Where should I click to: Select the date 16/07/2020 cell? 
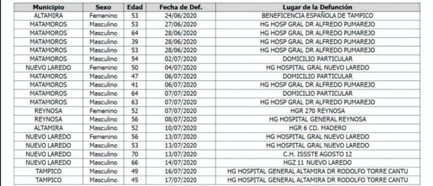181,171
